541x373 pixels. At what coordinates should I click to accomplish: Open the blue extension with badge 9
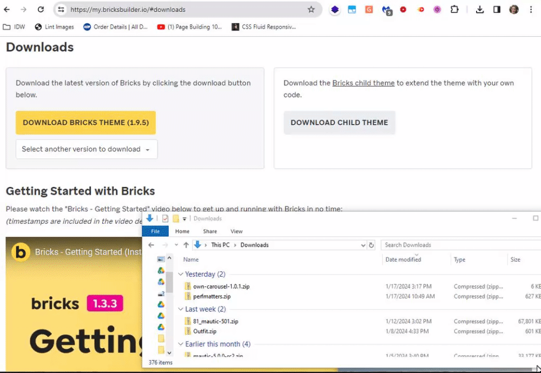tap(387, 10)
